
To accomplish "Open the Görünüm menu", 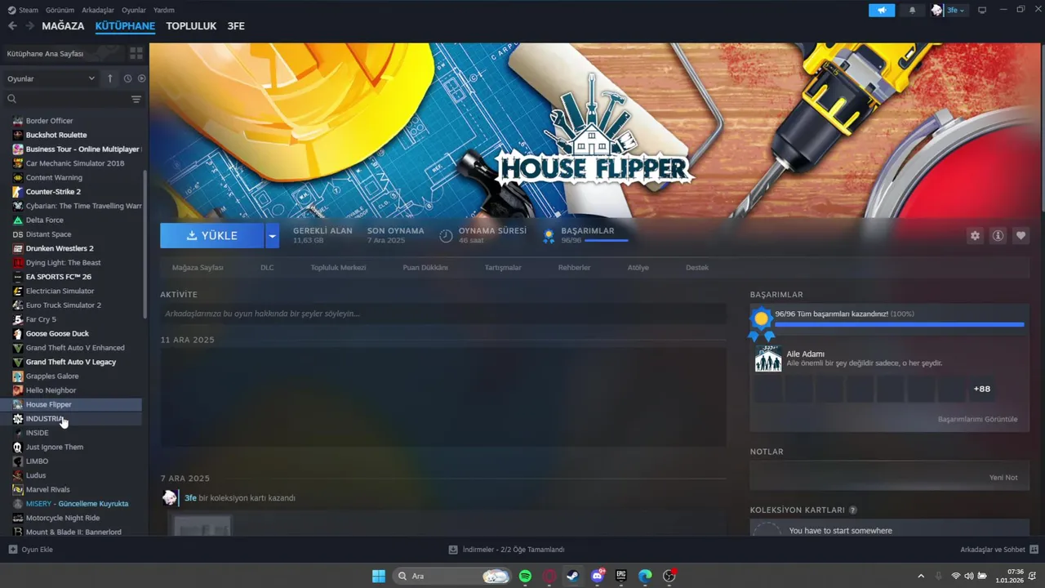I will [x=60, y=10].
